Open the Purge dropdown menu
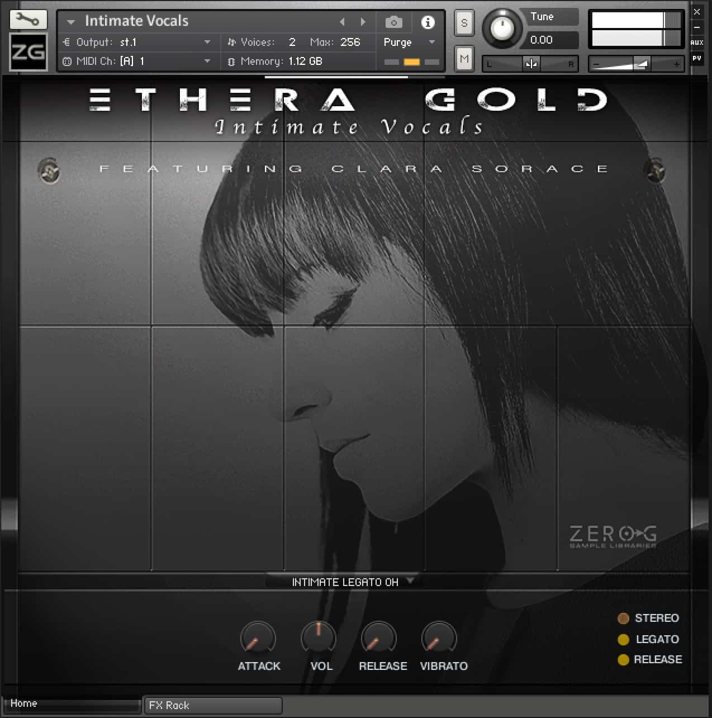Image resolution: width=712 pixels, height=718 pixels. point(409,42)
